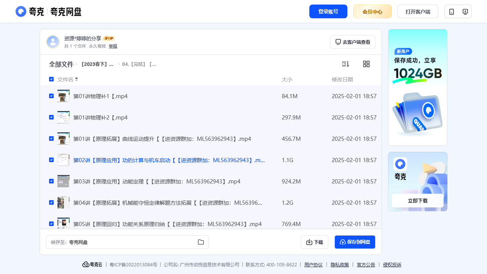The image size is (487, 274).
Task: Click the 转存至 夸克网盘 destination field
Action: click(x=127, y=242)
